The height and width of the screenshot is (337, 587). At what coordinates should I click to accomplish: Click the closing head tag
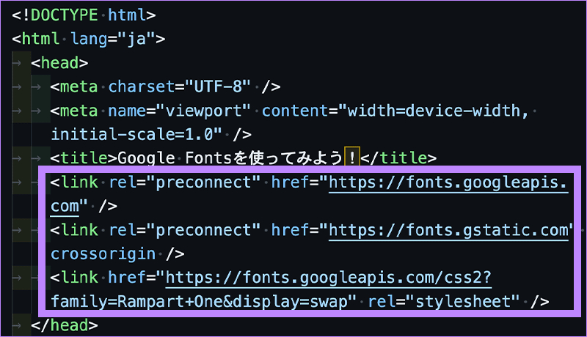tap(65, 325)
